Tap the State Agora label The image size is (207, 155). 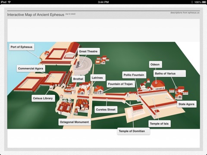(187, 104)
